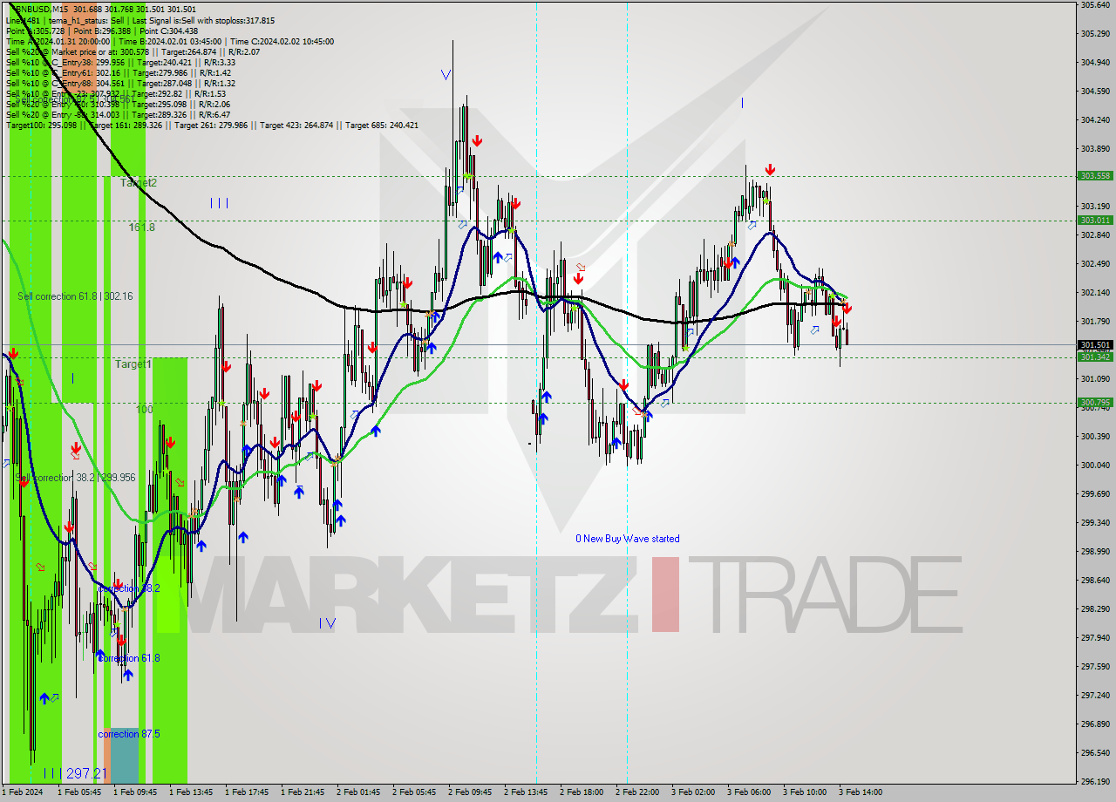Click the '1 Feb 05:45' time label
The width and height of the screenshot is (1116, 802).
tap(79, 792)
